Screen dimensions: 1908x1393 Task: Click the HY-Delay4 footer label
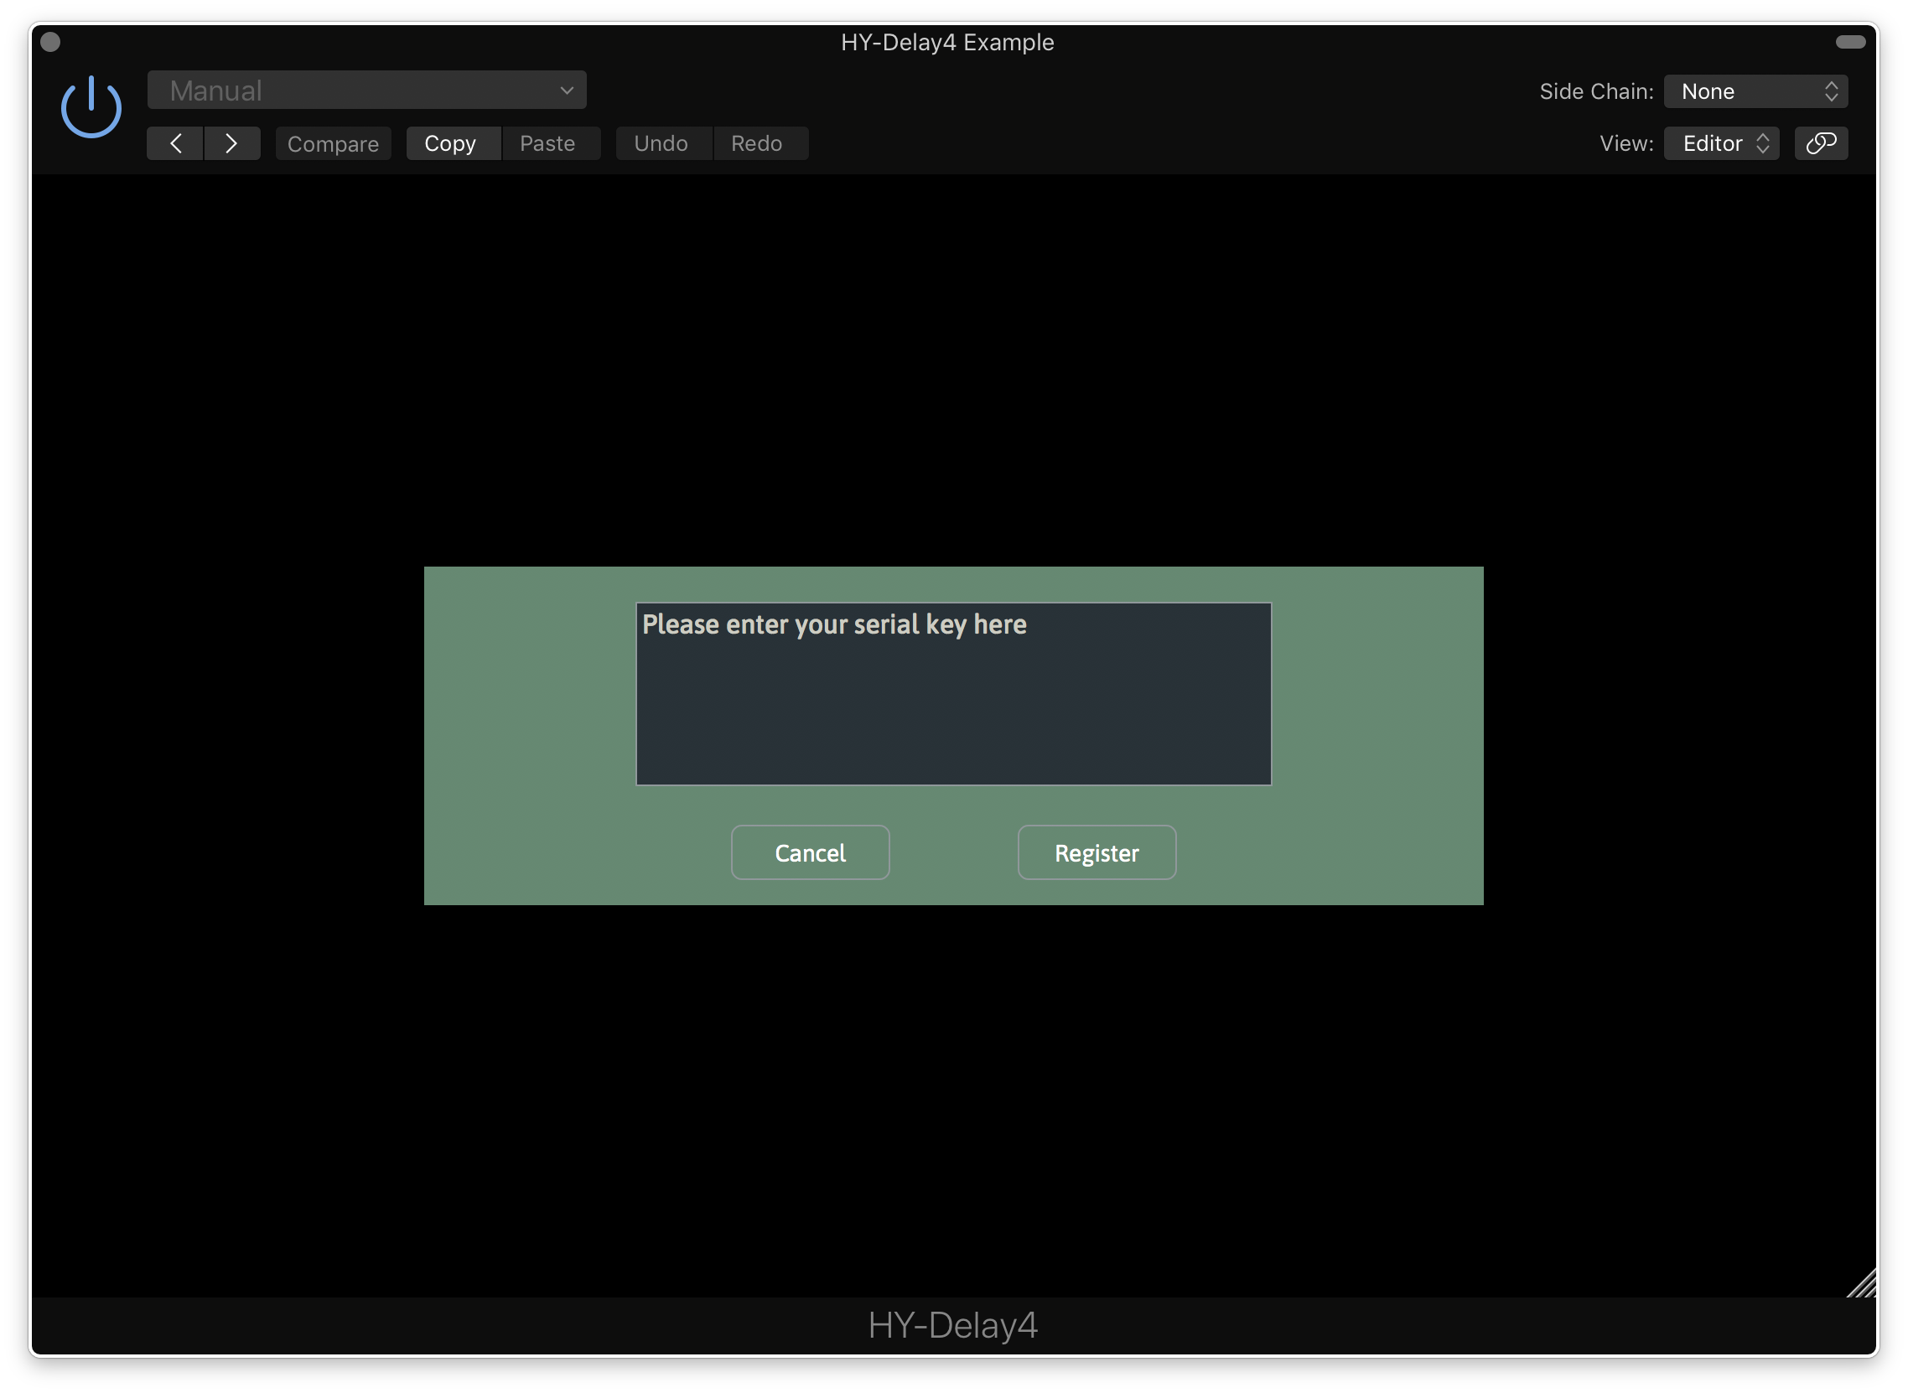click(x=953, y=1325)
